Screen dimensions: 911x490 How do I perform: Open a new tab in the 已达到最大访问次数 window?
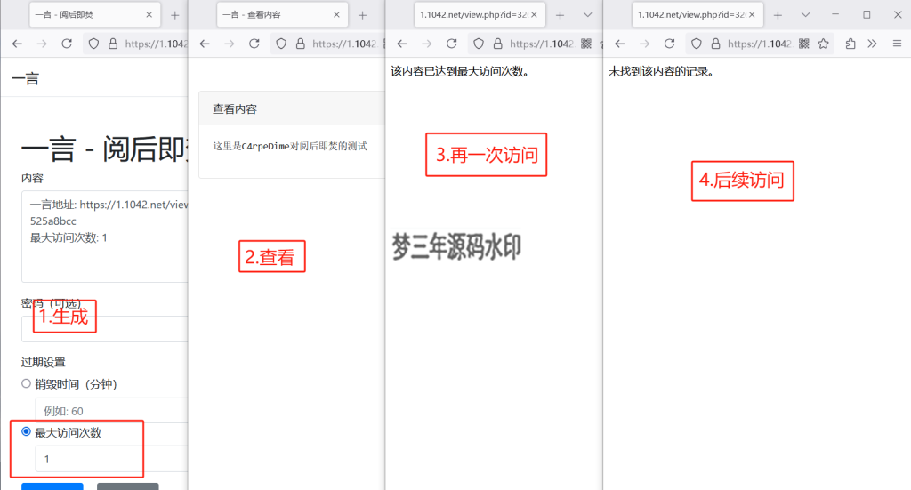[x=560, y=15]
